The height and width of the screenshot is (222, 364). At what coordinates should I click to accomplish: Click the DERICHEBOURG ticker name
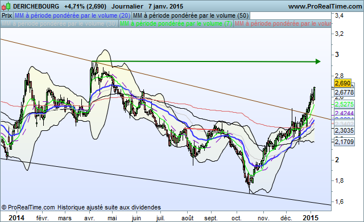(36, 6)
